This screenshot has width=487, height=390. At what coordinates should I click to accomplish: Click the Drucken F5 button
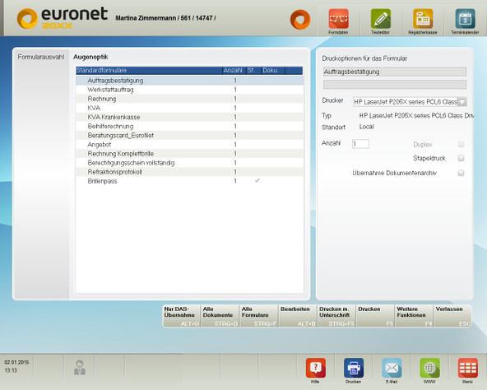click(375, 316)
